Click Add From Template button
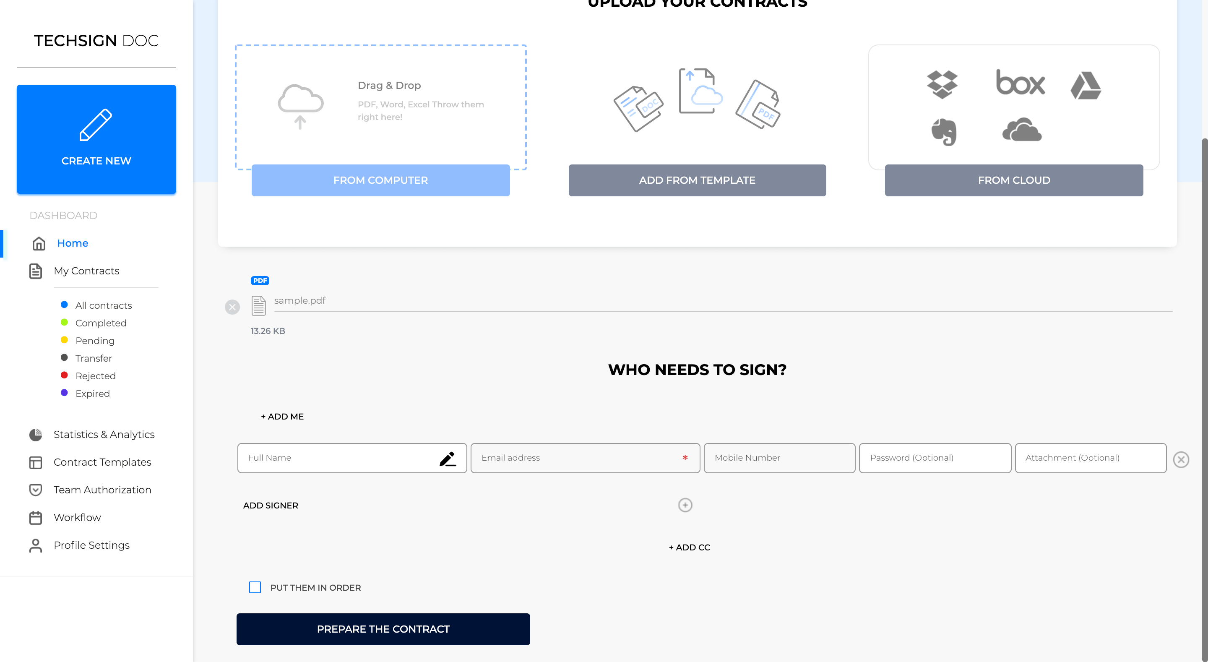Image resolution: width=1208 pixels, height=662 pixels. click(x=697, y=180)
